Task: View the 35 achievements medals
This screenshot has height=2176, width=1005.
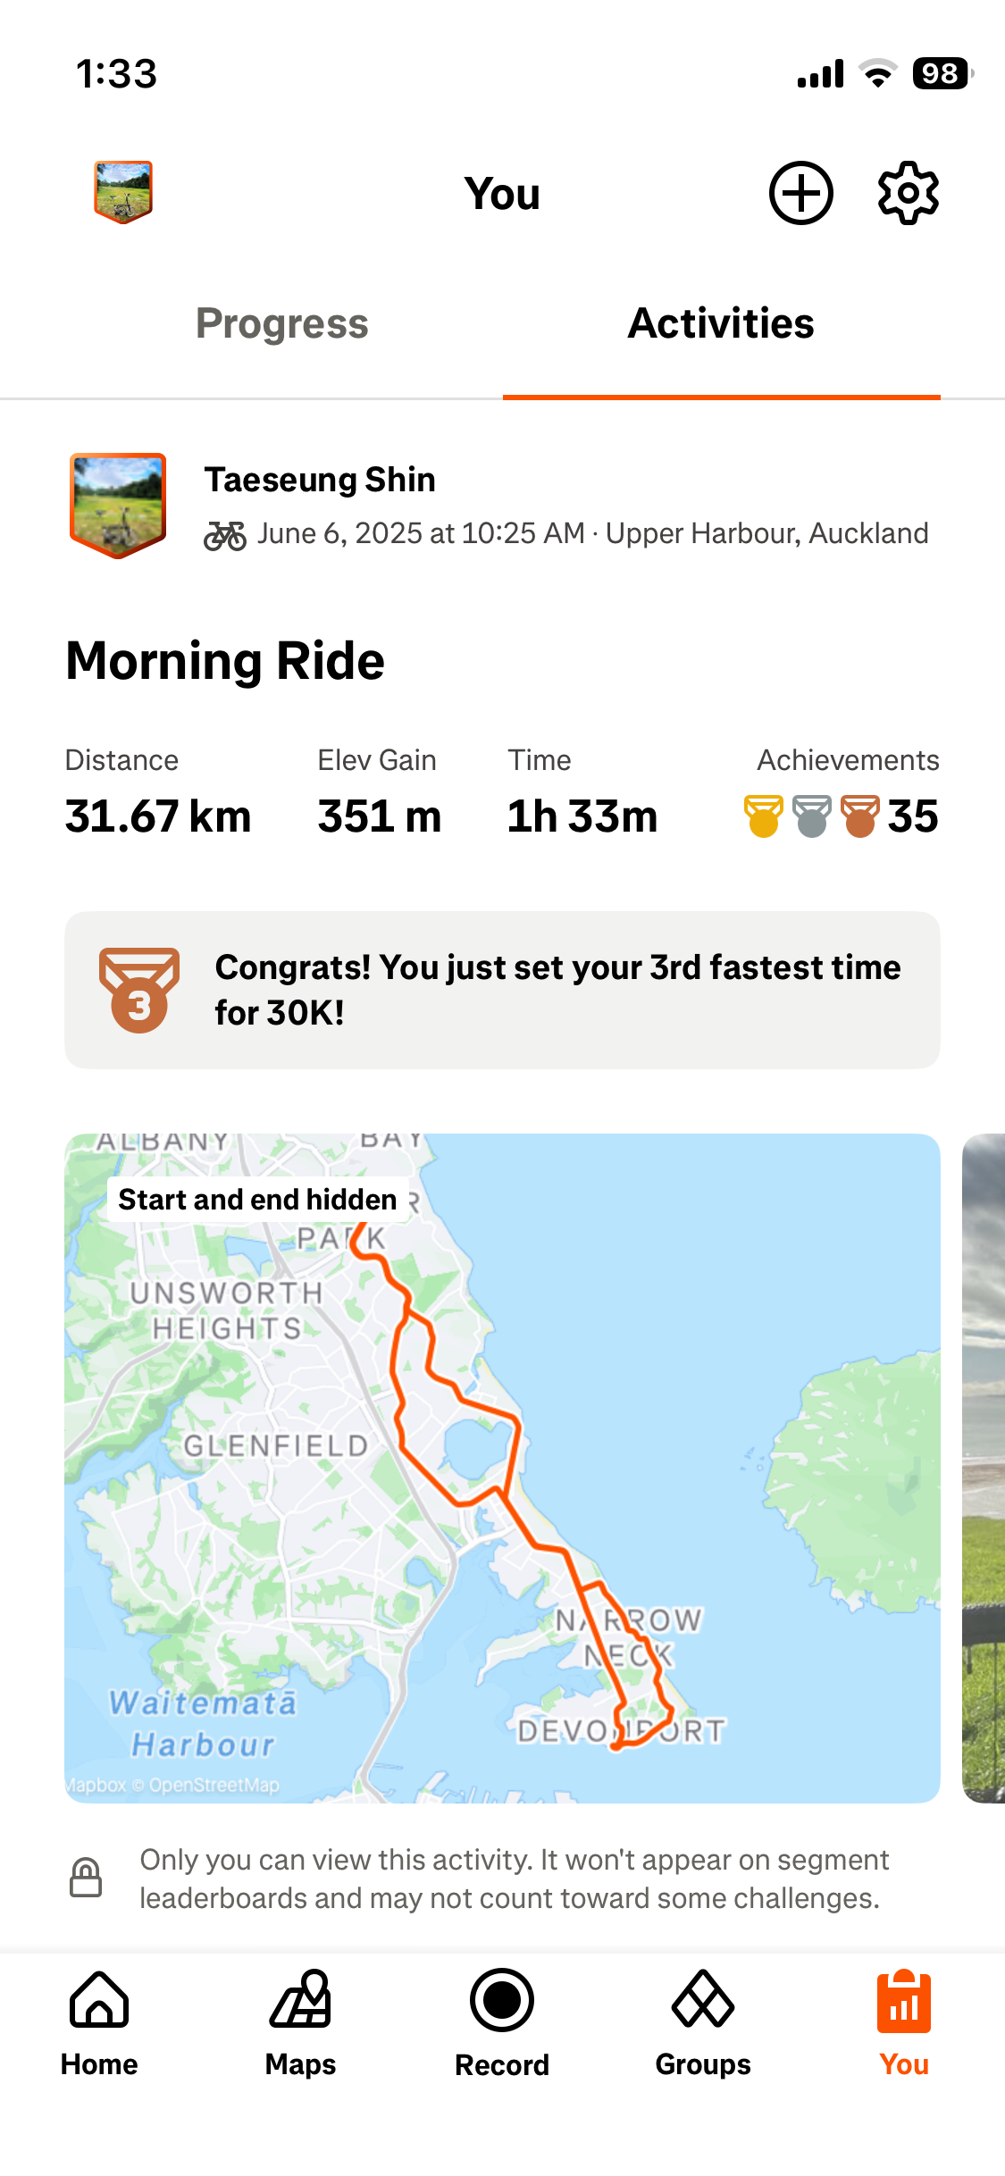Action: coord(842,816)
